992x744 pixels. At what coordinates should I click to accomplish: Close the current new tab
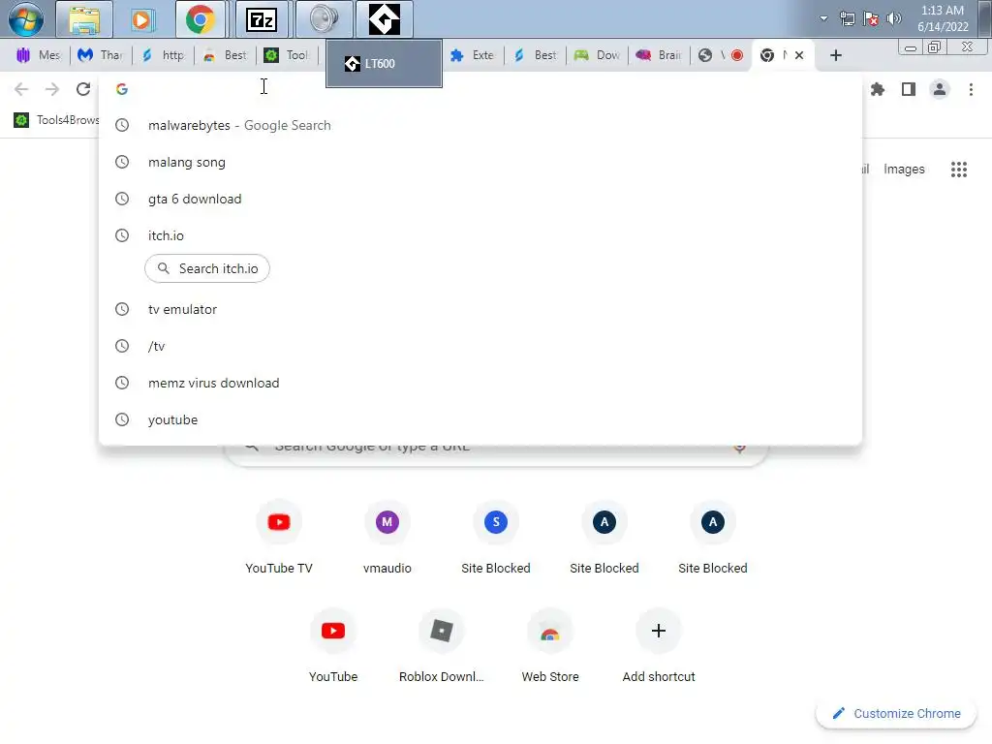click(799, 55)
